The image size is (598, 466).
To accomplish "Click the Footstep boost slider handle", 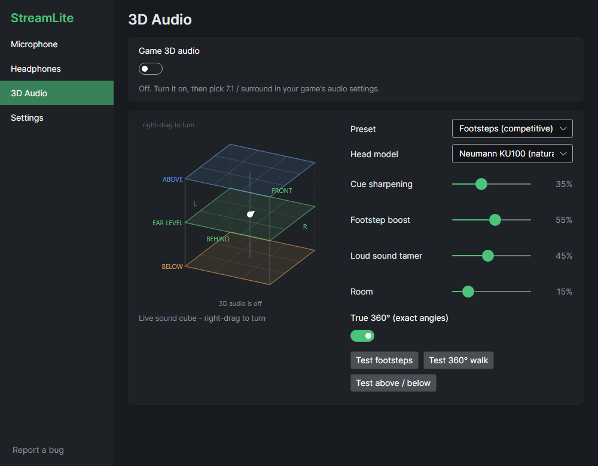I will pos(495,220).
